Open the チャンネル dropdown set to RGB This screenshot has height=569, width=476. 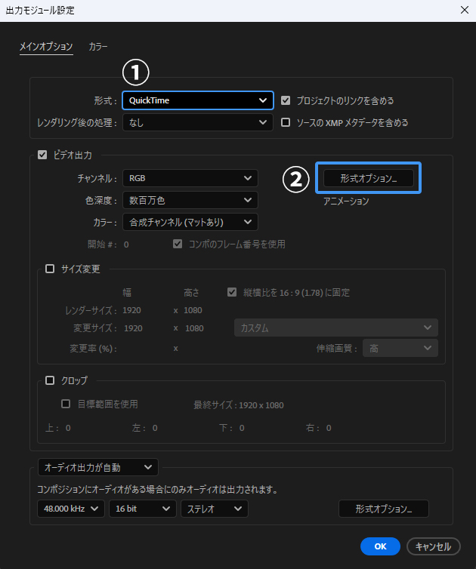pyautogui.click(x=190, y=178)
